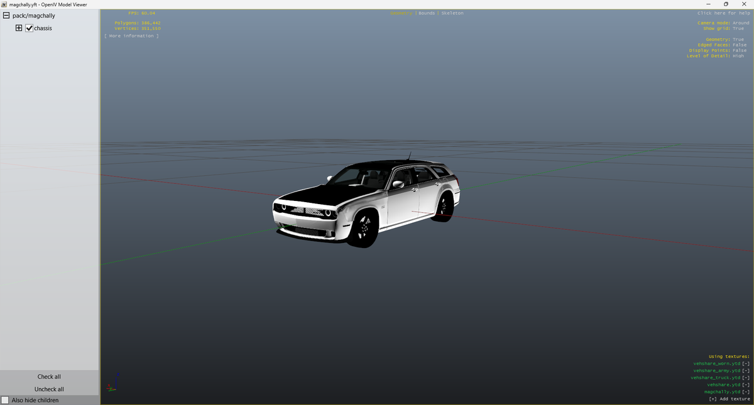
Task: Click the XYZ axis gizmo
Action: tap(112, 384)
